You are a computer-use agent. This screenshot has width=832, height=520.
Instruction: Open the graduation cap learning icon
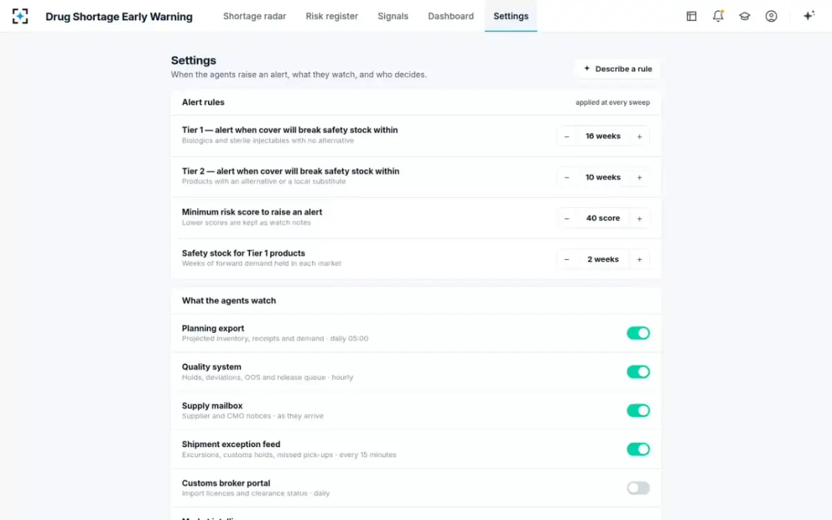pyautogui.click(x=745, y=16)
